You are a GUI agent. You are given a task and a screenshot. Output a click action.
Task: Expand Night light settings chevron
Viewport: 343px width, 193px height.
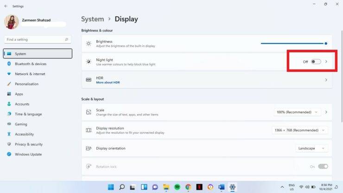tap(326, 62)
